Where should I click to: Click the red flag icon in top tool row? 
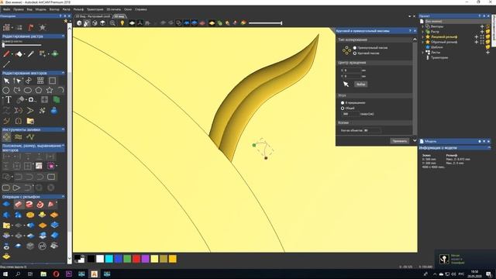coord(31,27)
